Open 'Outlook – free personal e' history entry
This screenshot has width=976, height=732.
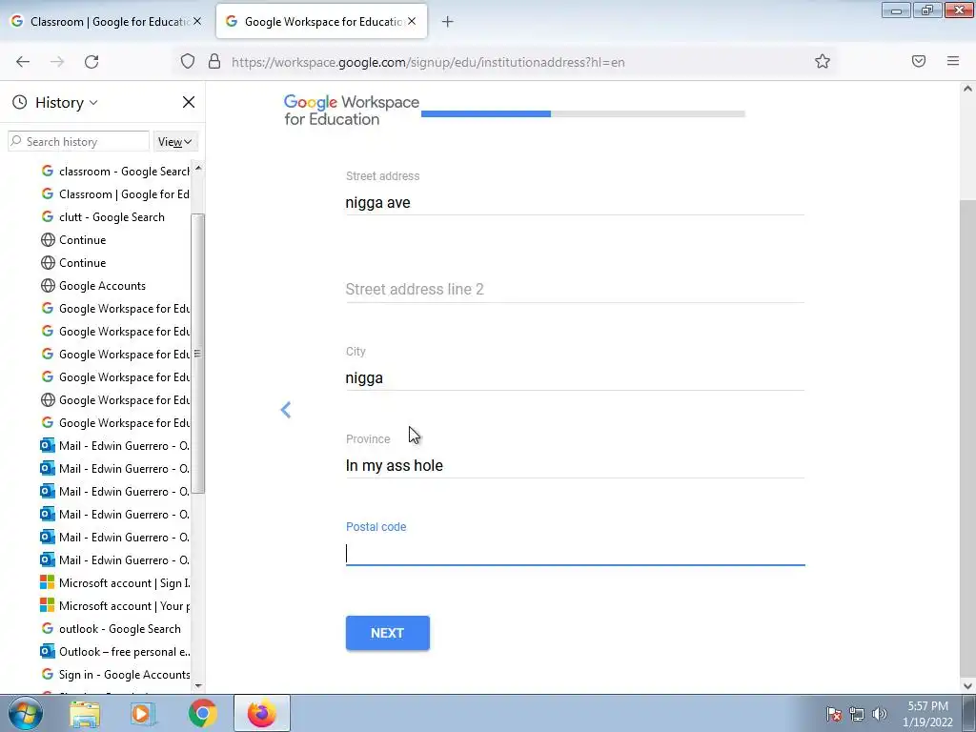[x=115, y=652]
